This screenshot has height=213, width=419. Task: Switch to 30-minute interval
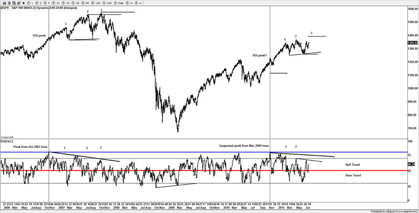pos(75,3)
